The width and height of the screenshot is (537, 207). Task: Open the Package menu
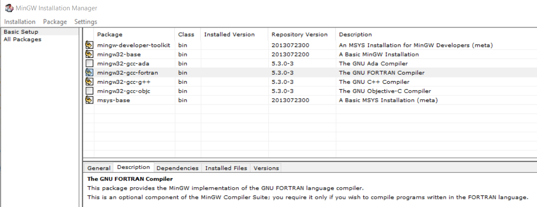pyautogui.click(x=55, y=22)
